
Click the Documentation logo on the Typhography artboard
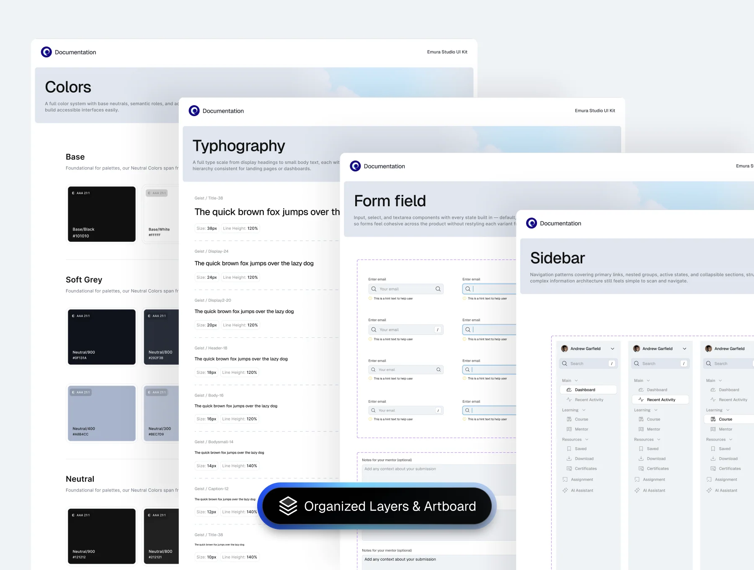194,111
